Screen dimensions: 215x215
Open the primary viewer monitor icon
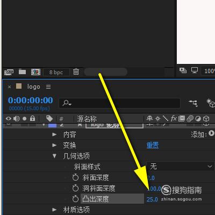click(195, 70)
